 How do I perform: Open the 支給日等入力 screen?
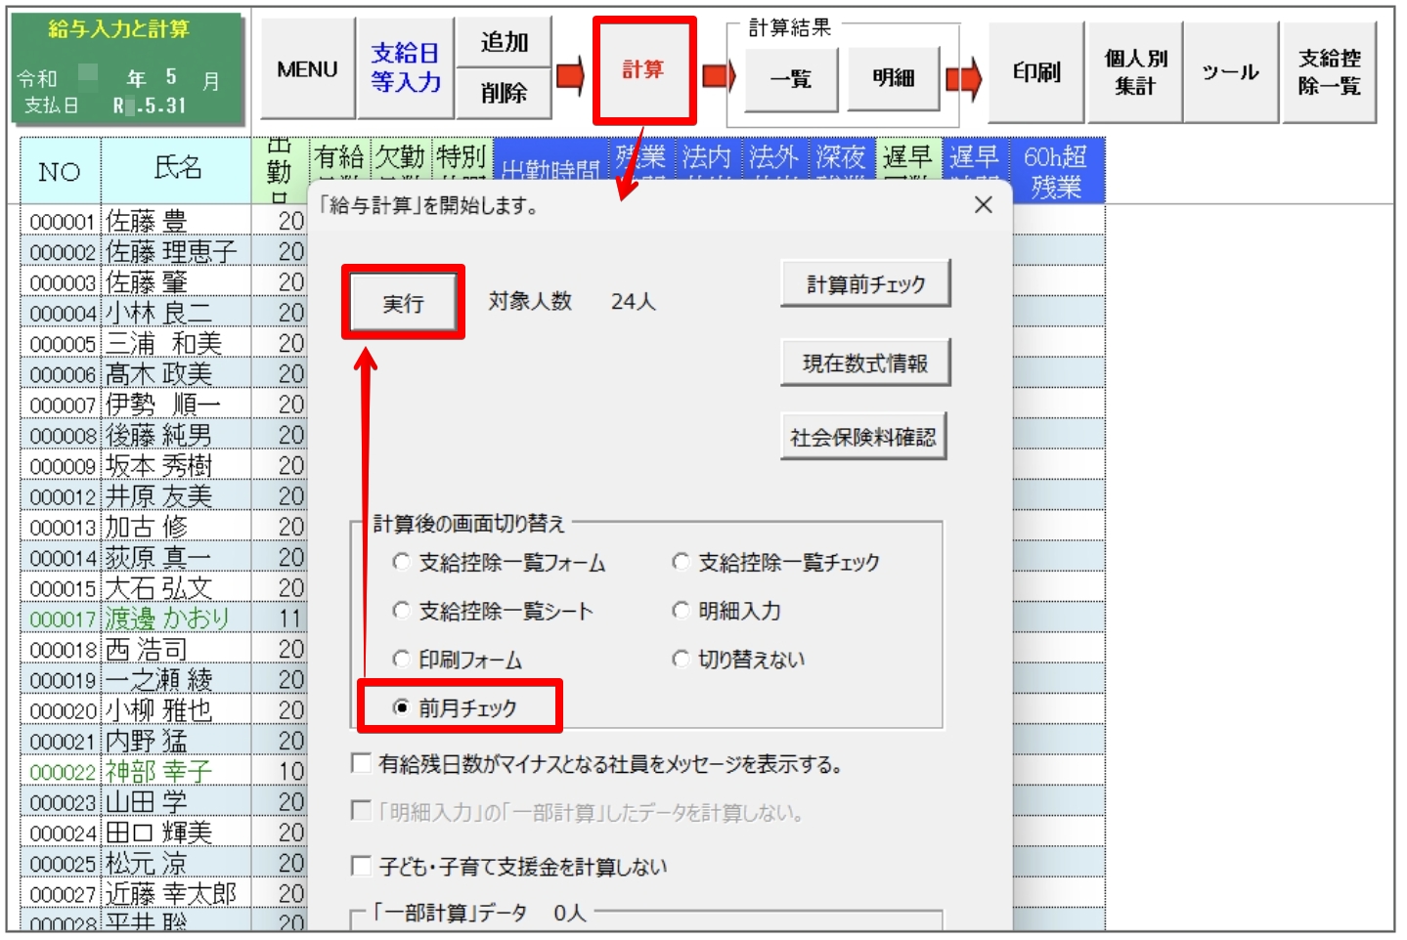(x=405, y=68)
